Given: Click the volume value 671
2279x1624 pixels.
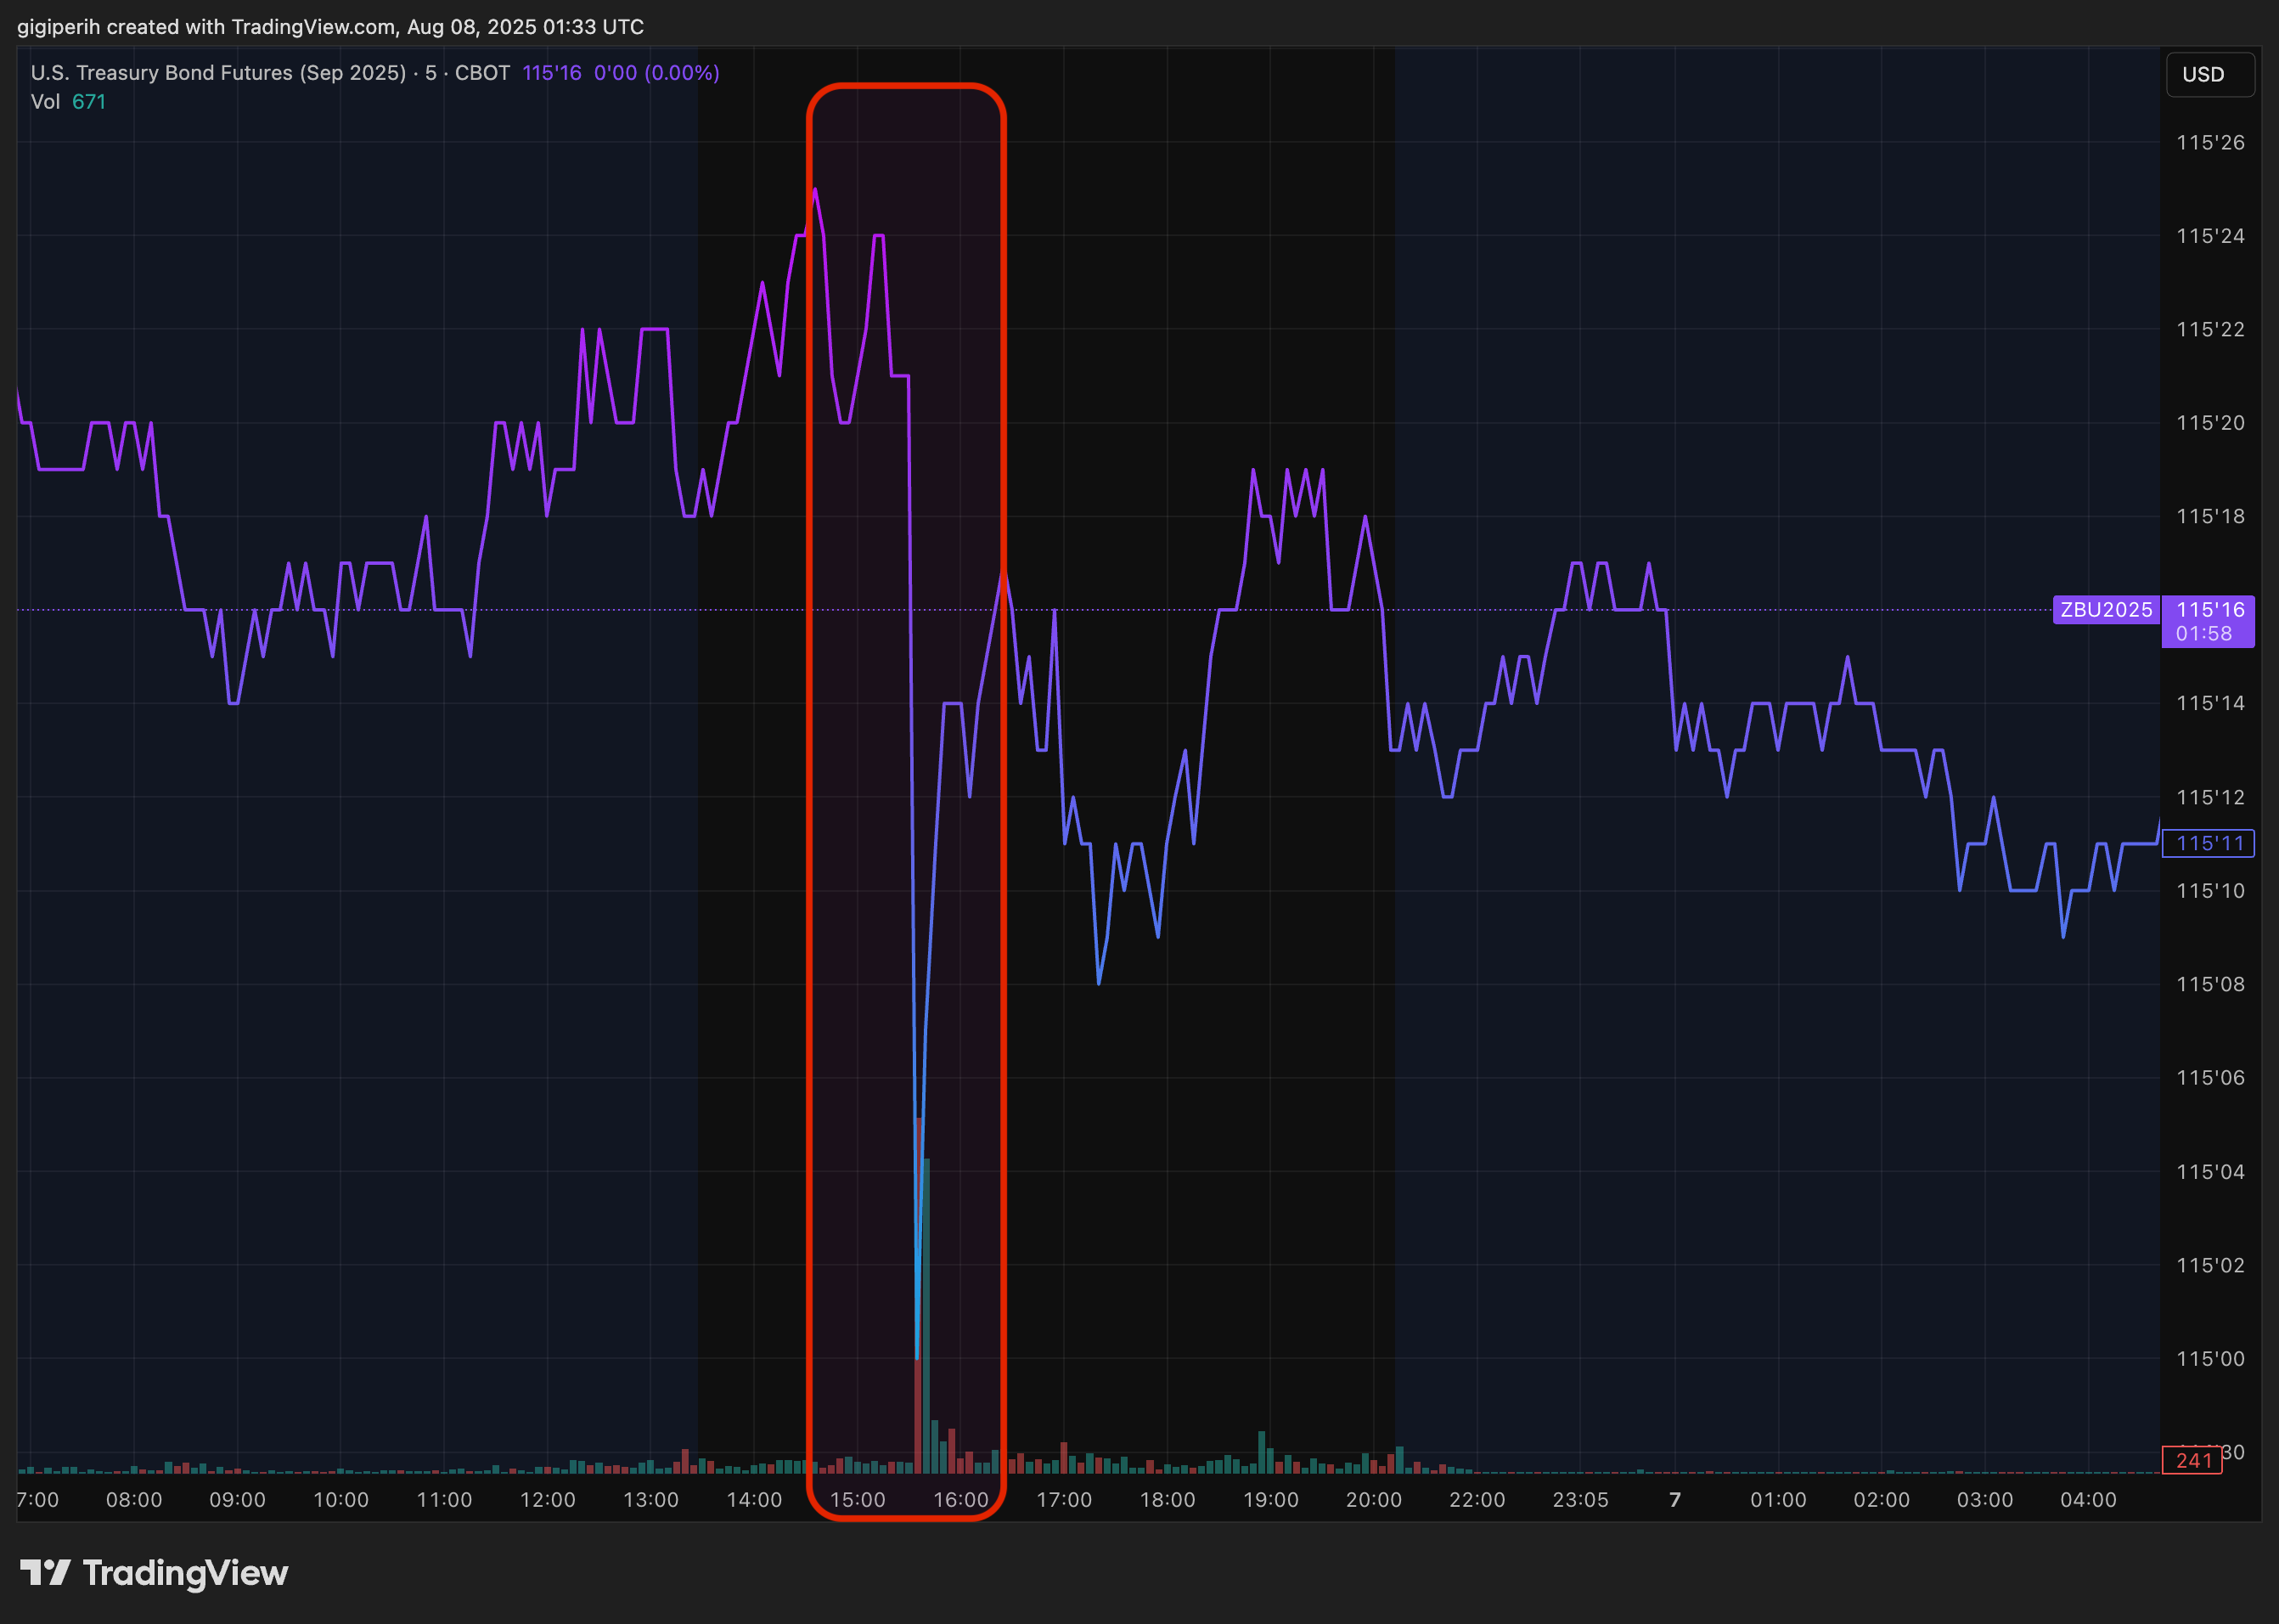Looking at the screenshot, I should click(89, 102).
